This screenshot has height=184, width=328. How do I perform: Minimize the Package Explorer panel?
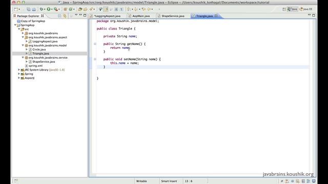tap(80, 15)
